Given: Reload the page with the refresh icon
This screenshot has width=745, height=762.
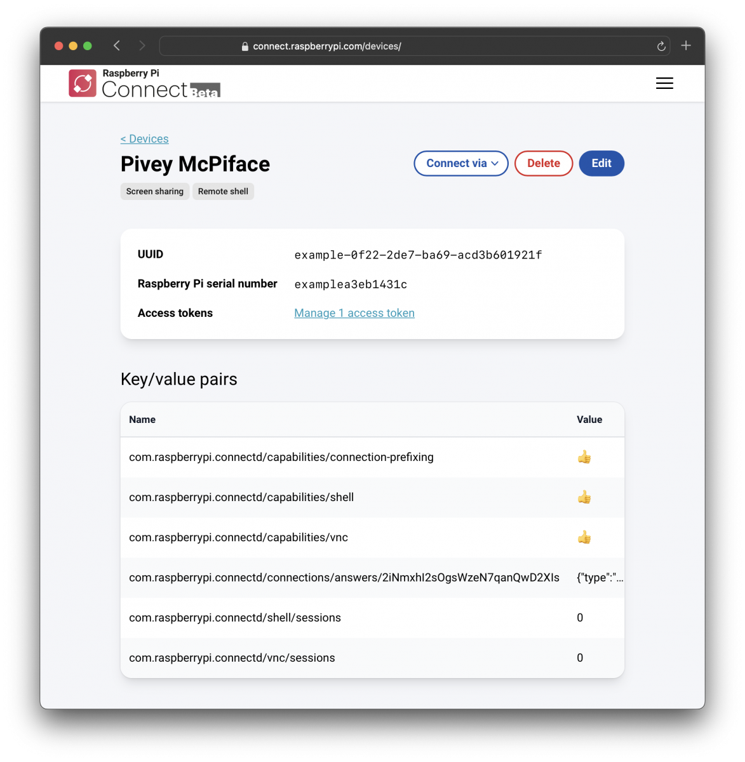Looking at the screenshot, I should [x=661, y=46].
